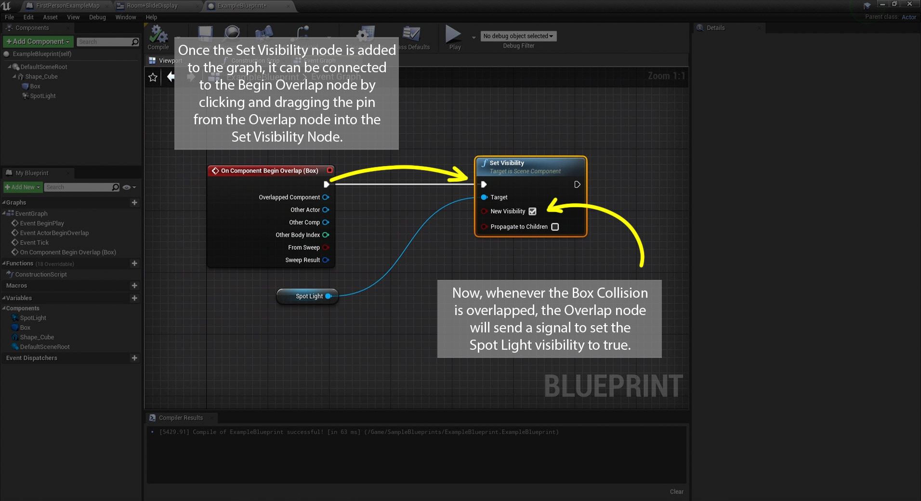Click the graph bookmark star icon

[153, 77]
